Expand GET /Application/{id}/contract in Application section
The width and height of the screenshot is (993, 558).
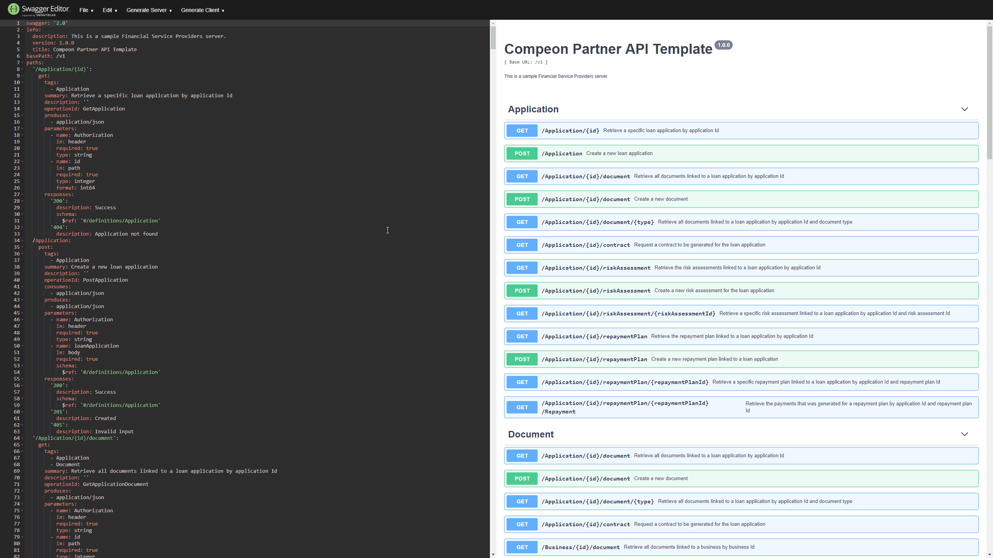[741, 245]
